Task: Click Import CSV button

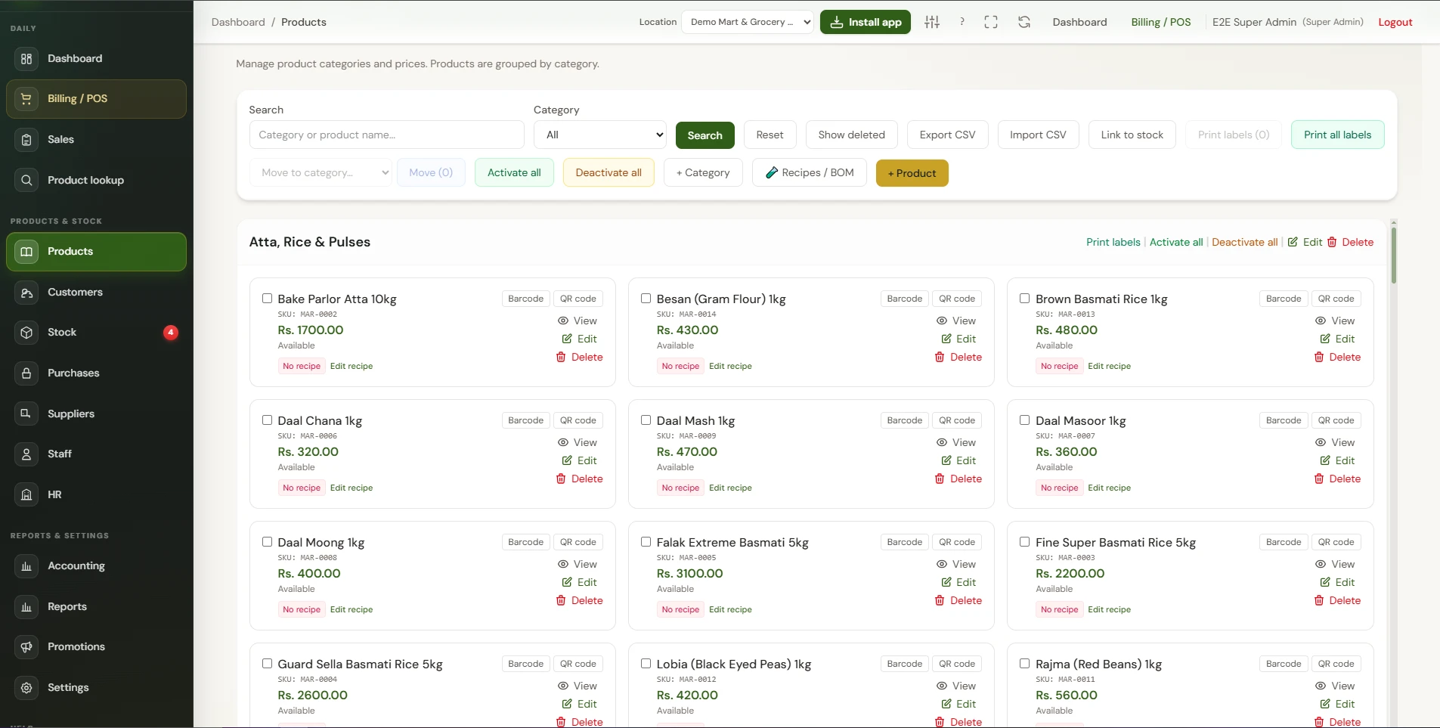Action: (x=1038, y=135)
